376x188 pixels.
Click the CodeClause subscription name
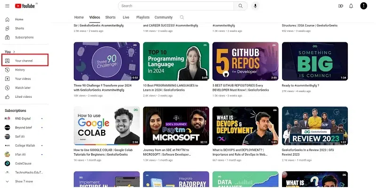pos(23,164)
